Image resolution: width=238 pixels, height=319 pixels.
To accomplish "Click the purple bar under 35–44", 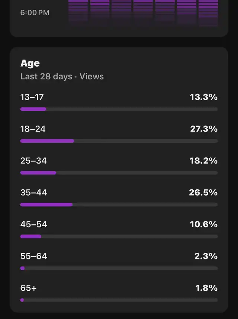I will (46, 205).
